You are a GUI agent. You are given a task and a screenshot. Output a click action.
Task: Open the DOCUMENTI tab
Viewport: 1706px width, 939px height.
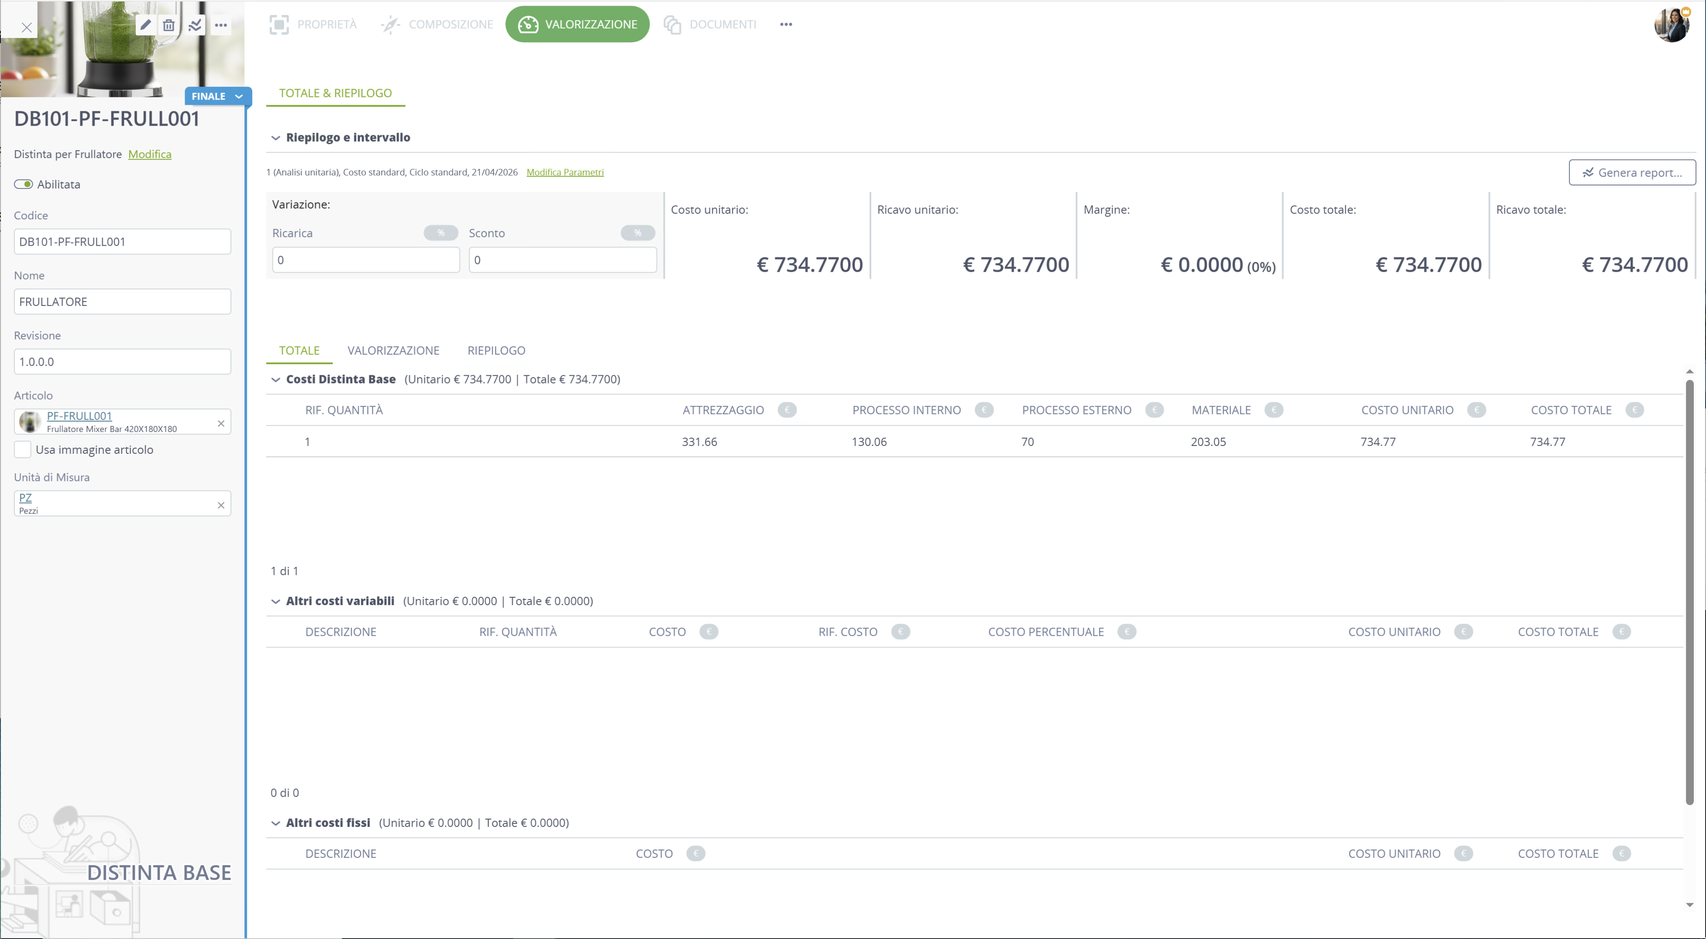710,24
